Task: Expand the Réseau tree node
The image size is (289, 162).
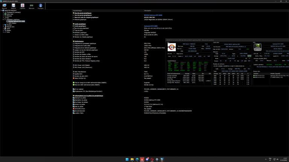Action: (3, 30)
